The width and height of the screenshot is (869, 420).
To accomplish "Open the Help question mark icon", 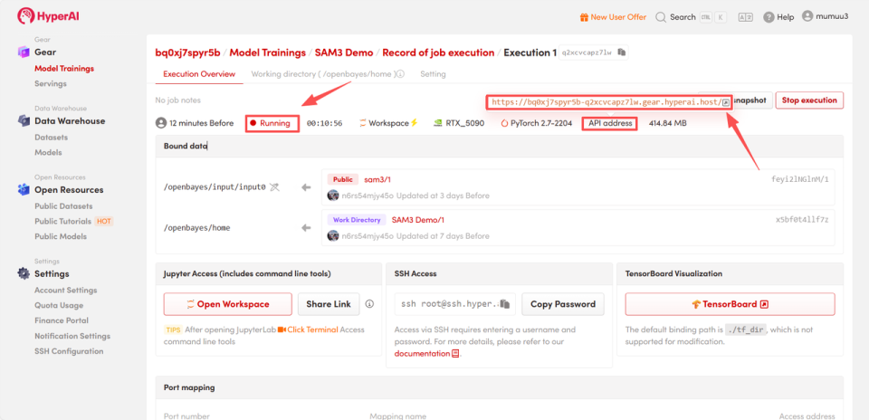I will tap(769, 17).
